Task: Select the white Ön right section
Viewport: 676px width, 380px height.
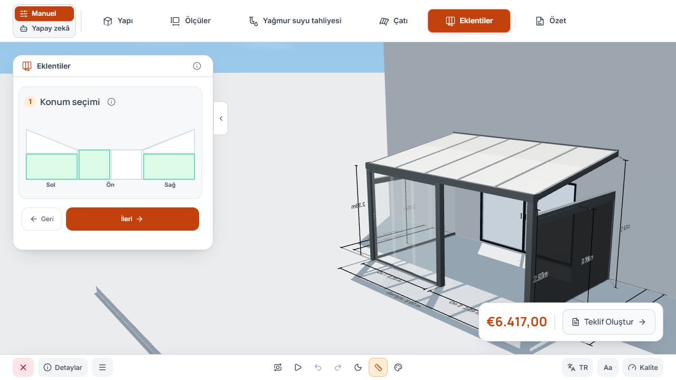Action: (126, 165)
